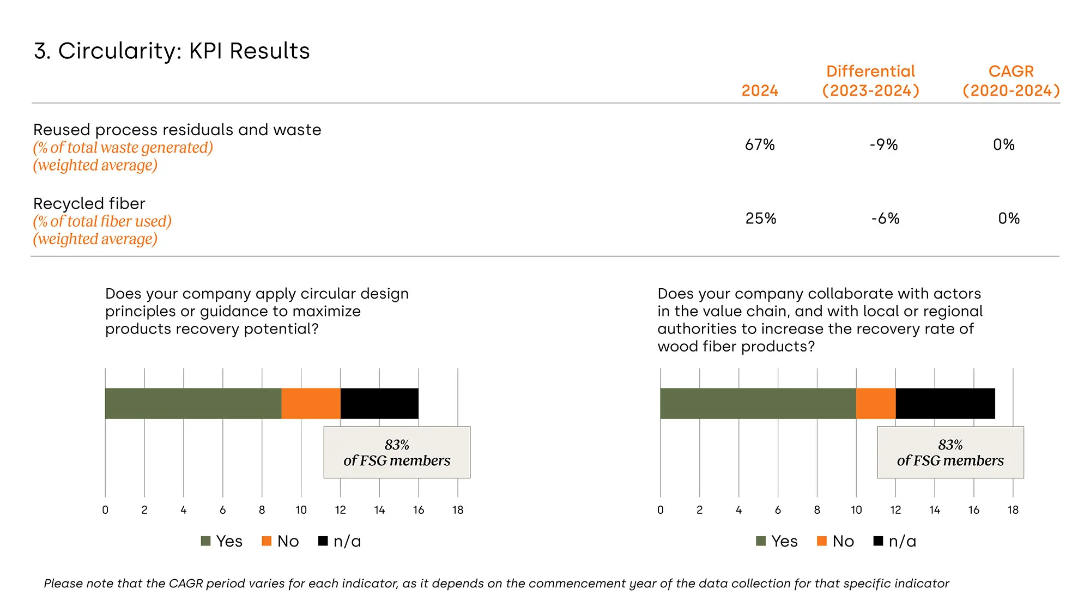This screenshot has width=1090, height=613.
Task: Click the black n/a legend swatch, right chart
Action: pyautogui.click(x=878, y=541)
